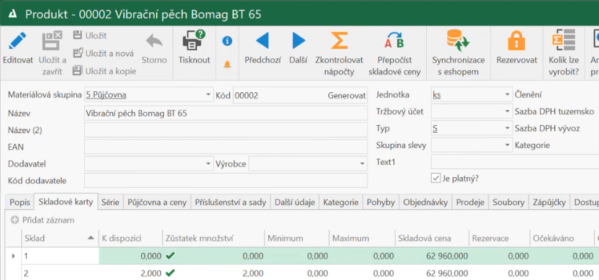This screenshot has height=280, width=599.
Task: Click the Editovat pencil icon
Action: (x=17, y=41)
